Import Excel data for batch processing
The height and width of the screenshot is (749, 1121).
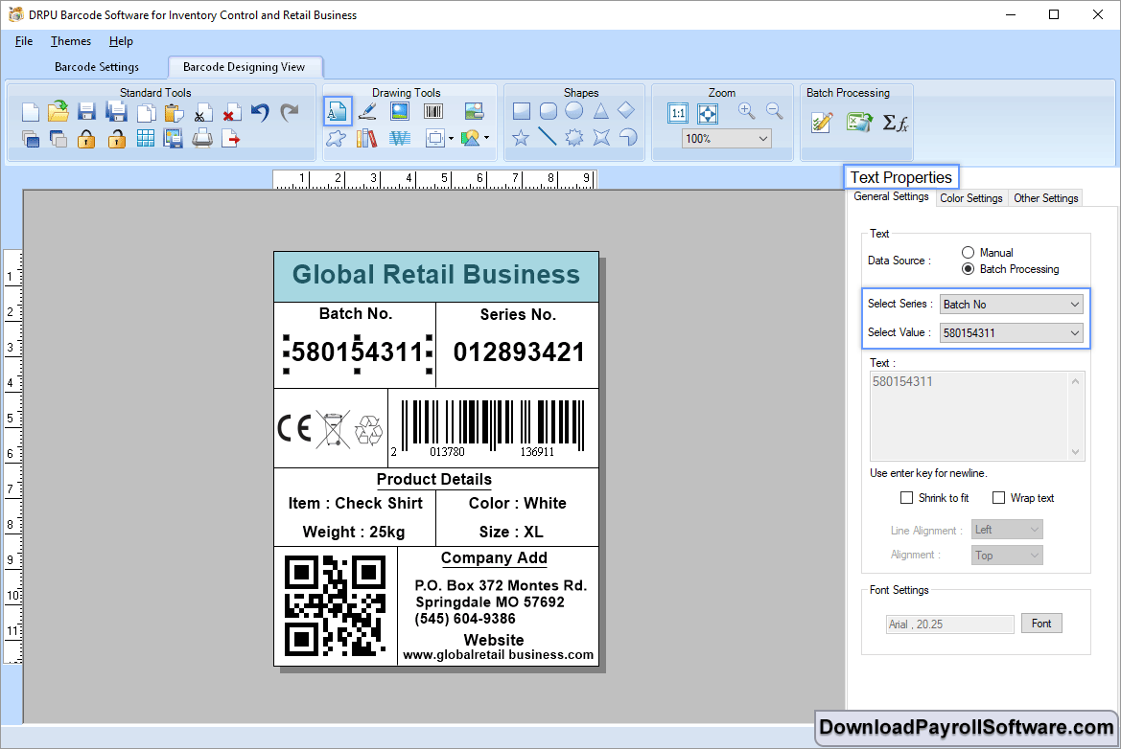pos(858,122)
